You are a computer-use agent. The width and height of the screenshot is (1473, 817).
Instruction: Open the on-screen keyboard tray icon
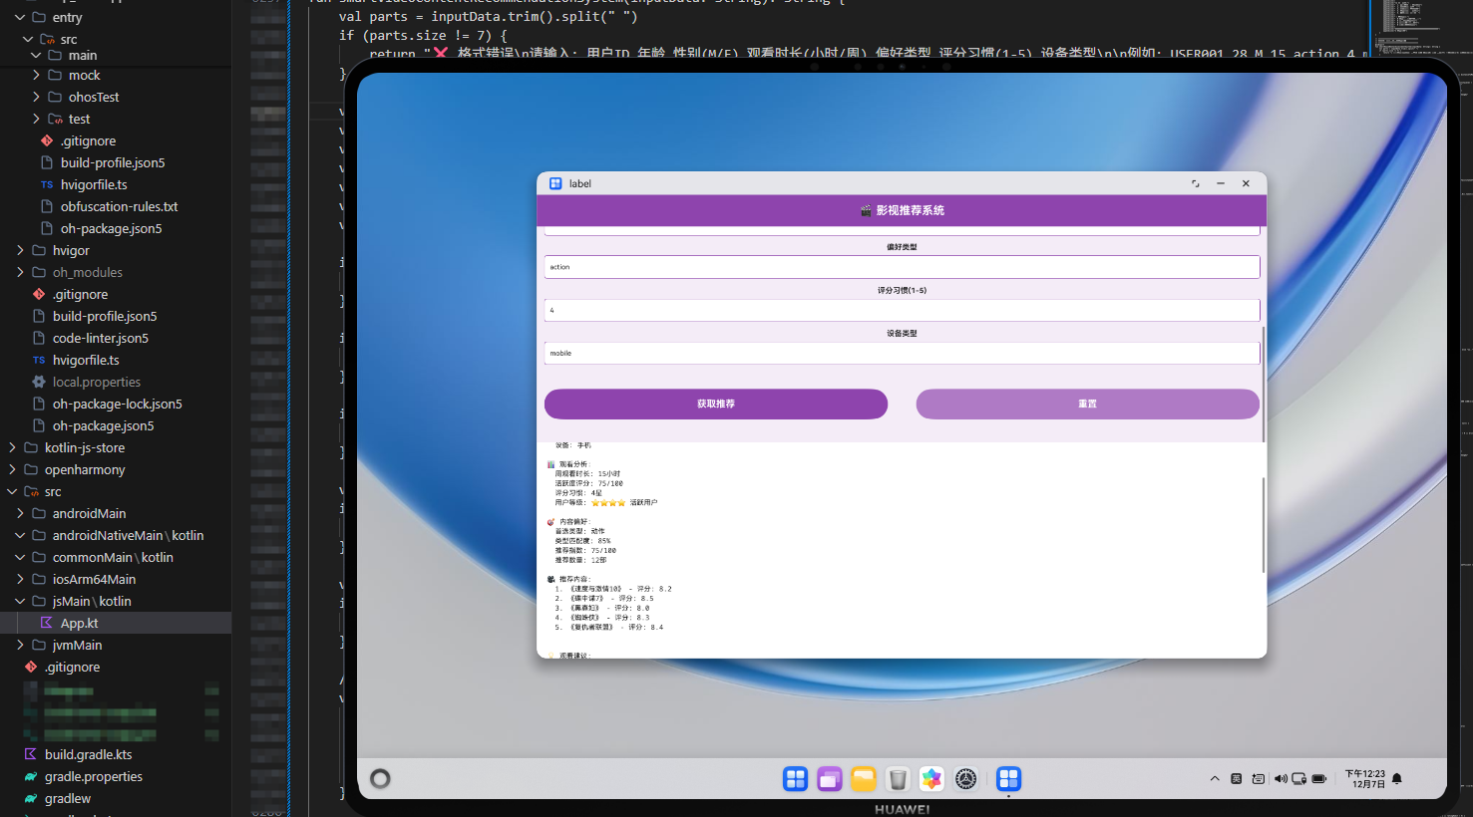pos(1259,779)
